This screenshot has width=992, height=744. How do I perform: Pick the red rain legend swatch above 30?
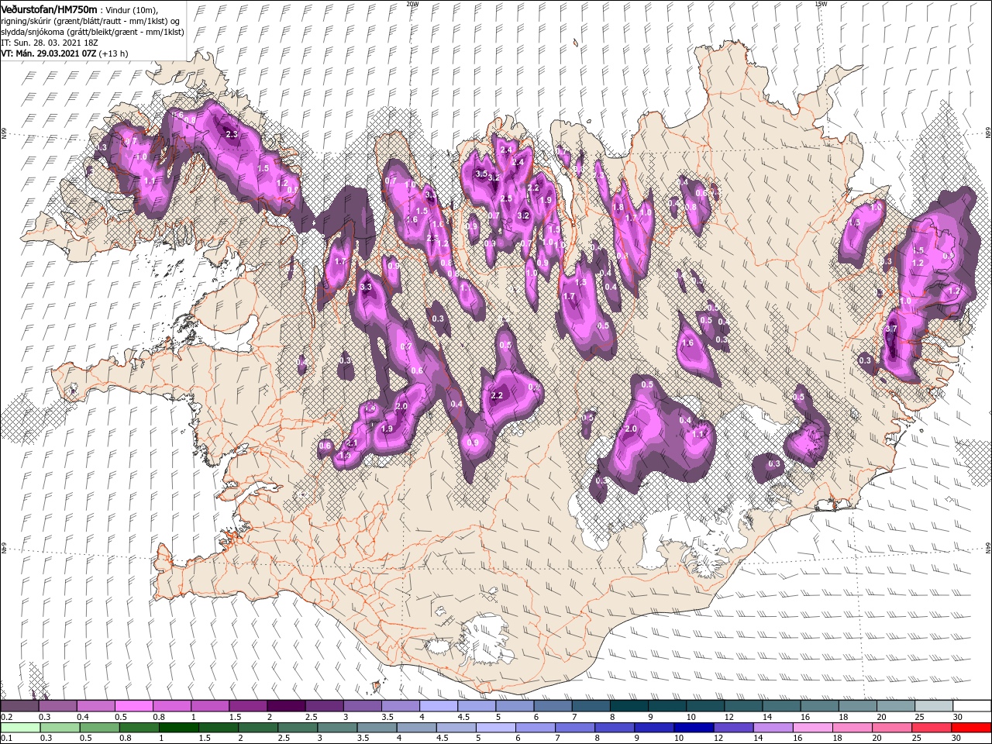click(x=972, y=727)
